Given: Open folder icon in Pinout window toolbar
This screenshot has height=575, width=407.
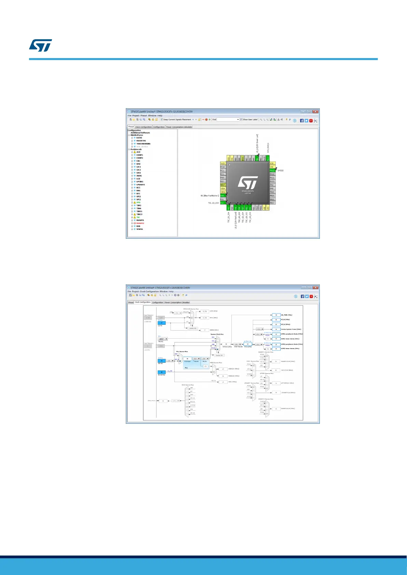Looking at the screenshot, I should (x=134, y=120).
